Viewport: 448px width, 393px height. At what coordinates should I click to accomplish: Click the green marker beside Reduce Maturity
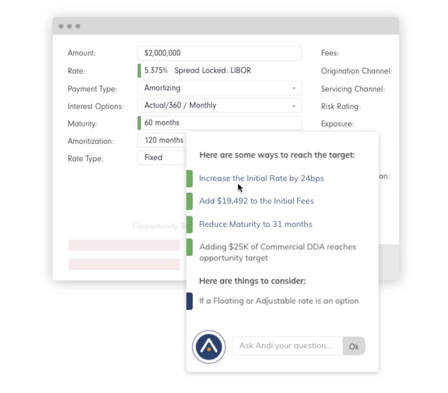pyautogui.click(x=189, y=224)
